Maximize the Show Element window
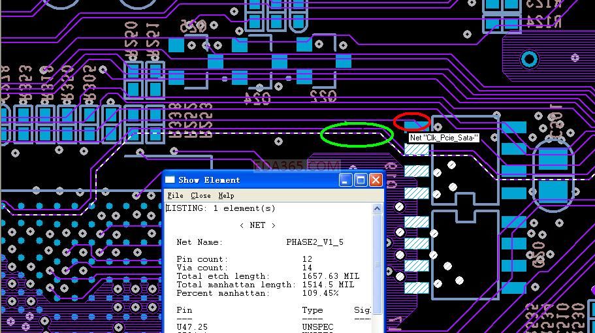 click(x=361, y=180)
